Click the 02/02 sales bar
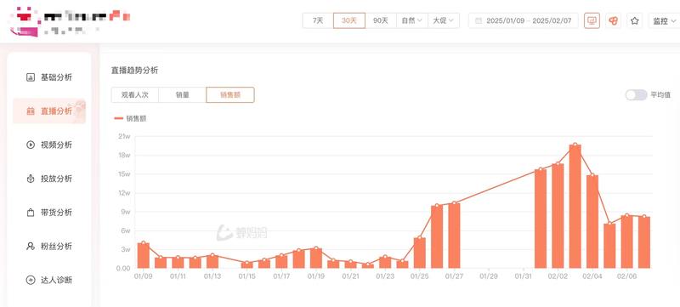680x307 pixels. pyautogui.click(x=558, y=216)
